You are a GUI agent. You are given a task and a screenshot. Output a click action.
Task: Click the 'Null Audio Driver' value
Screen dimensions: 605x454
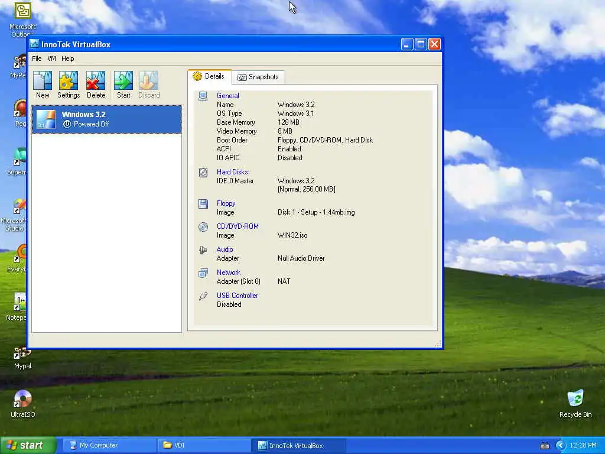pos(301,258)
